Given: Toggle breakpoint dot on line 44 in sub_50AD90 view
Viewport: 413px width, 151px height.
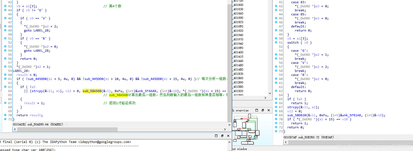Looking at the screenshot, I should (5, 10).
